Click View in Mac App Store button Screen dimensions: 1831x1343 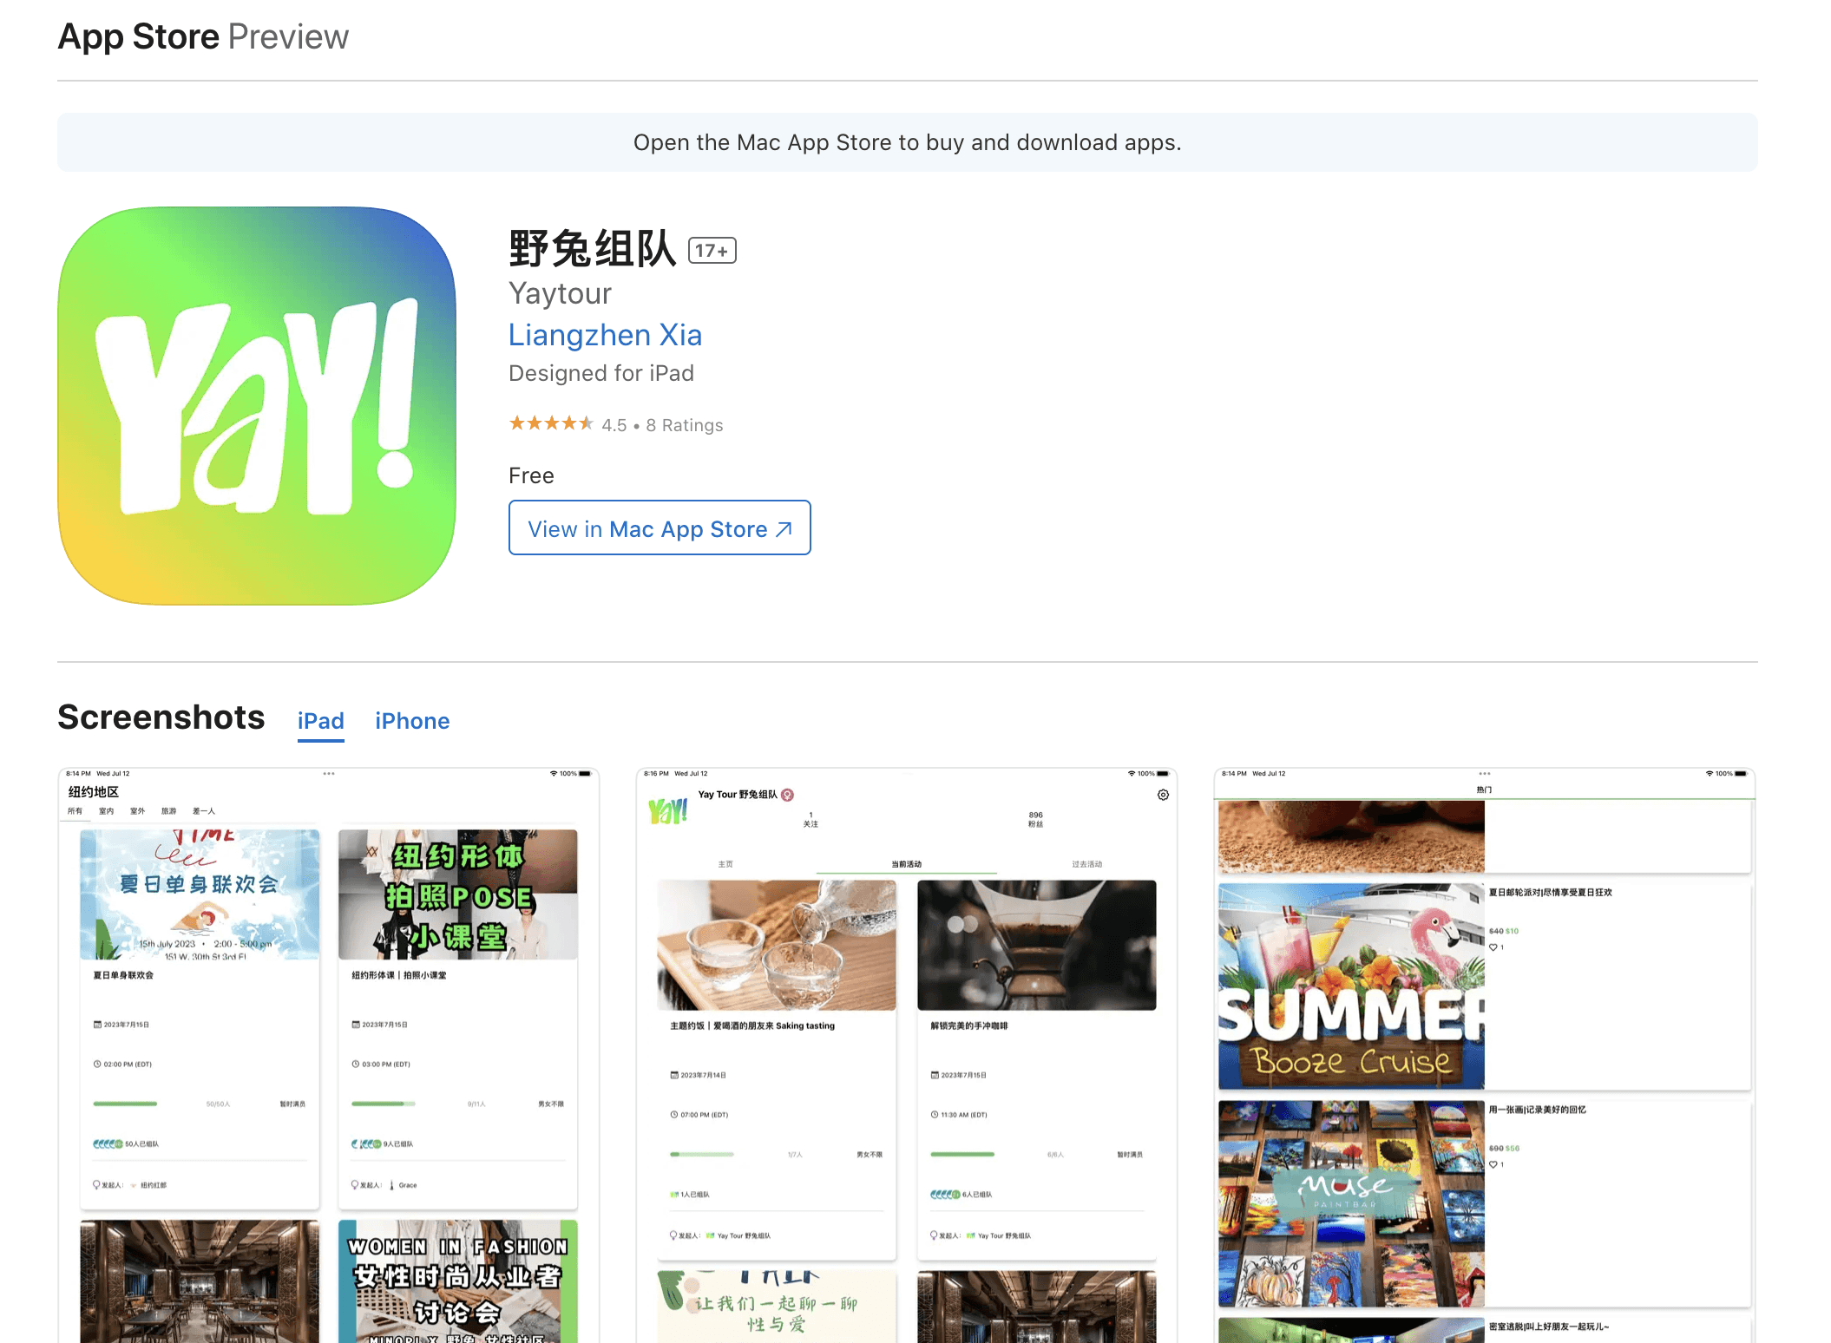pos(660,528)
